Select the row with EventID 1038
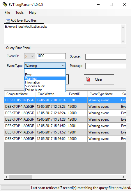The image size is (131, 191). [x=65, y=100]
